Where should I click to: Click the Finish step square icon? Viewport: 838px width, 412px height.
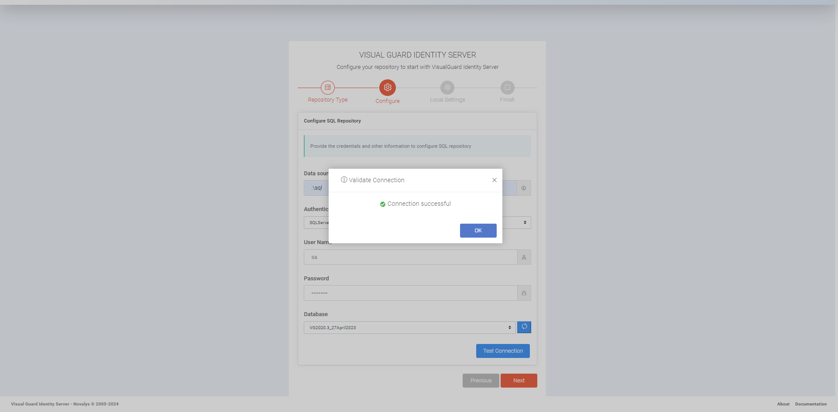[x=507, y=87]
